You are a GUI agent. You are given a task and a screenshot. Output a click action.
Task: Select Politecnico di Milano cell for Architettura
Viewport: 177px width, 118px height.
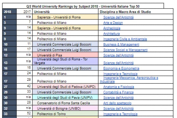pos(65,33)
